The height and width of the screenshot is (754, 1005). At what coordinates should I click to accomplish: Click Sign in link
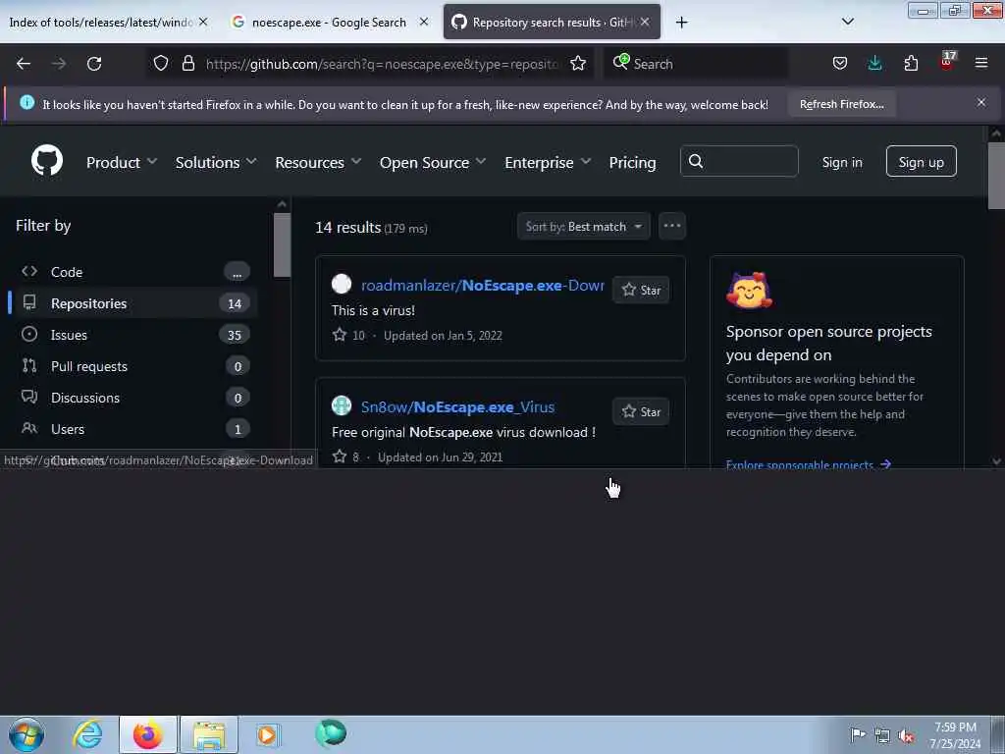pos(841,162)
